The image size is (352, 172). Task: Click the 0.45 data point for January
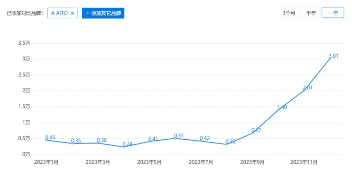click(46, 140)
